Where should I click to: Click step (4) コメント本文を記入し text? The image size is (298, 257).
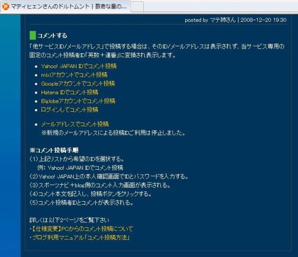point(90,194)
